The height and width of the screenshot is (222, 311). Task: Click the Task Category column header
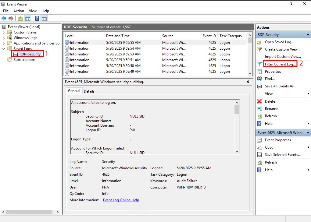click(x=232, y=36)
